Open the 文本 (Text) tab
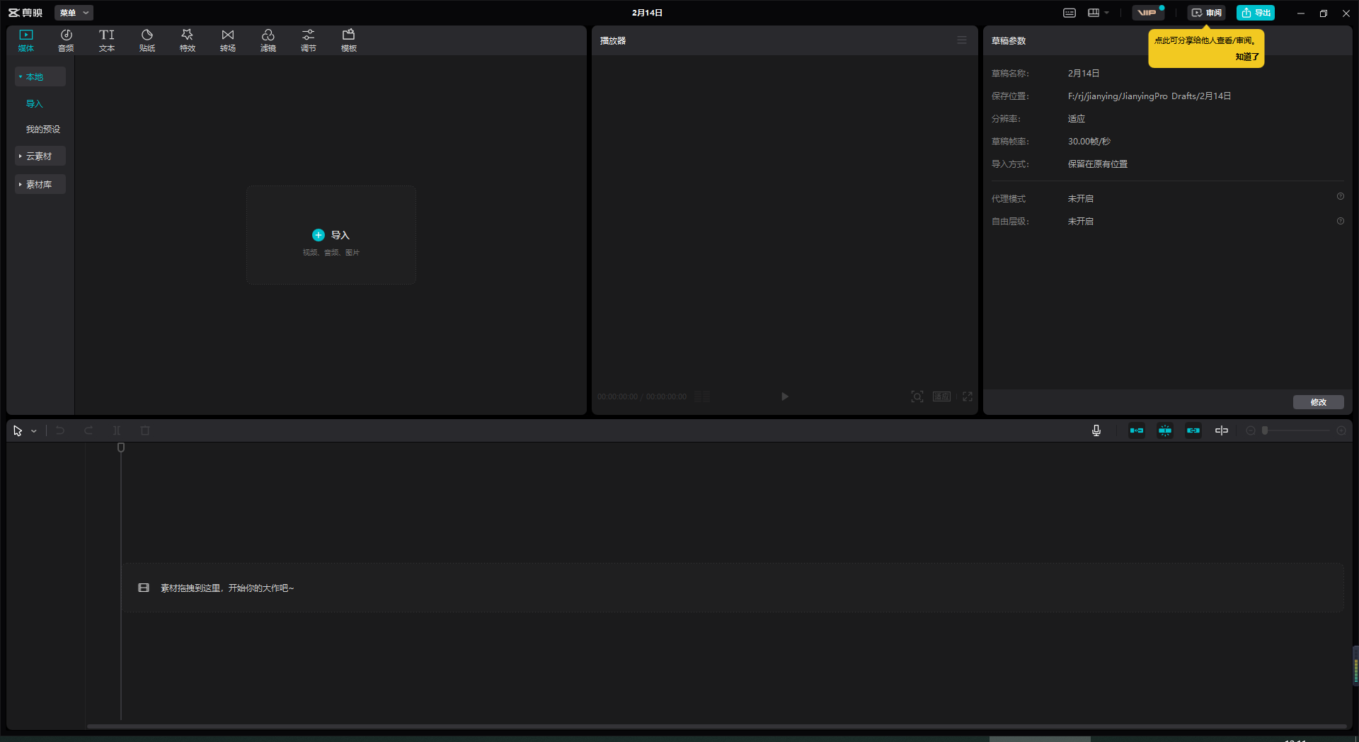Image resolution: width=1359 pixels, height=742 pixels. click(107, 40)
